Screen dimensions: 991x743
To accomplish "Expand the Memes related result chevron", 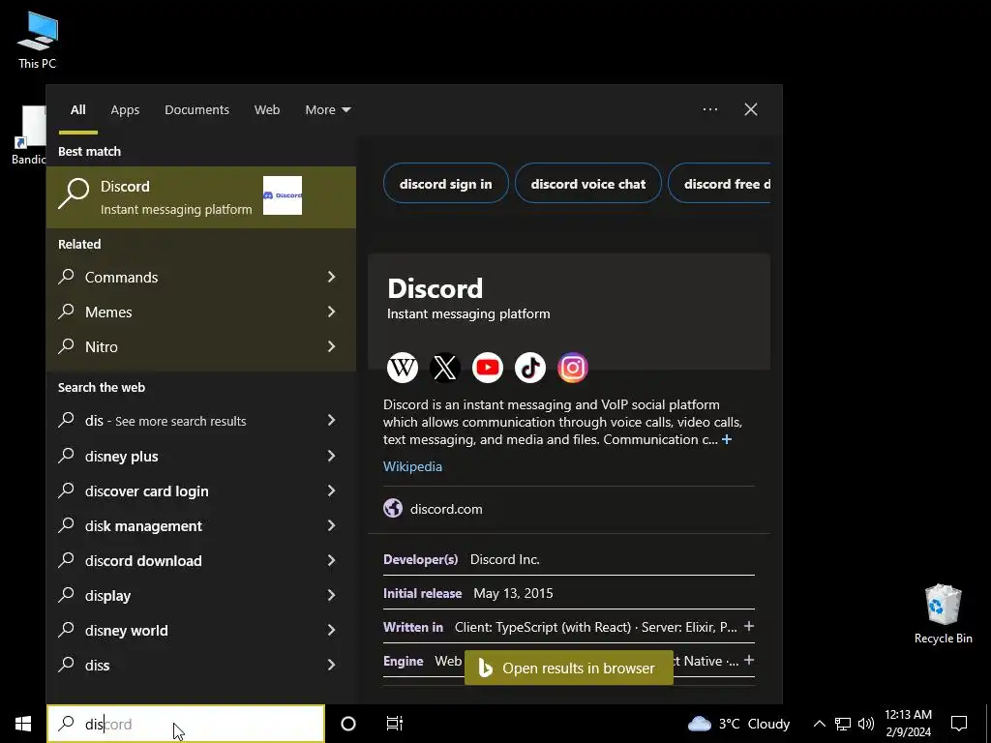I will [x=331, y=312].
